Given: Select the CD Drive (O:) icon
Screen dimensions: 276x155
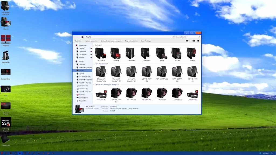Looking at the screenshot, I should click(x=177, y=94).
